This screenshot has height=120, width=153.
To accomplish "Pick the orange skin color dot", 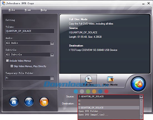I will (x=94, y=92).
